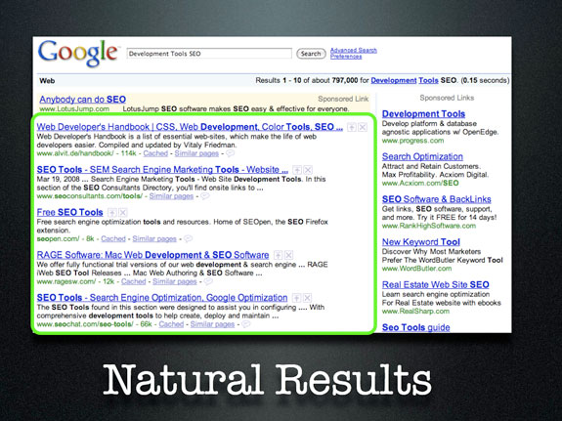Remove the RAGE Software result
This screenshot has height=421, width=562.
[288, 255]
